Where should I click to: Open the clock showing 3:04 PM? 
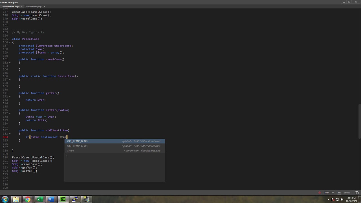[351, 199]
